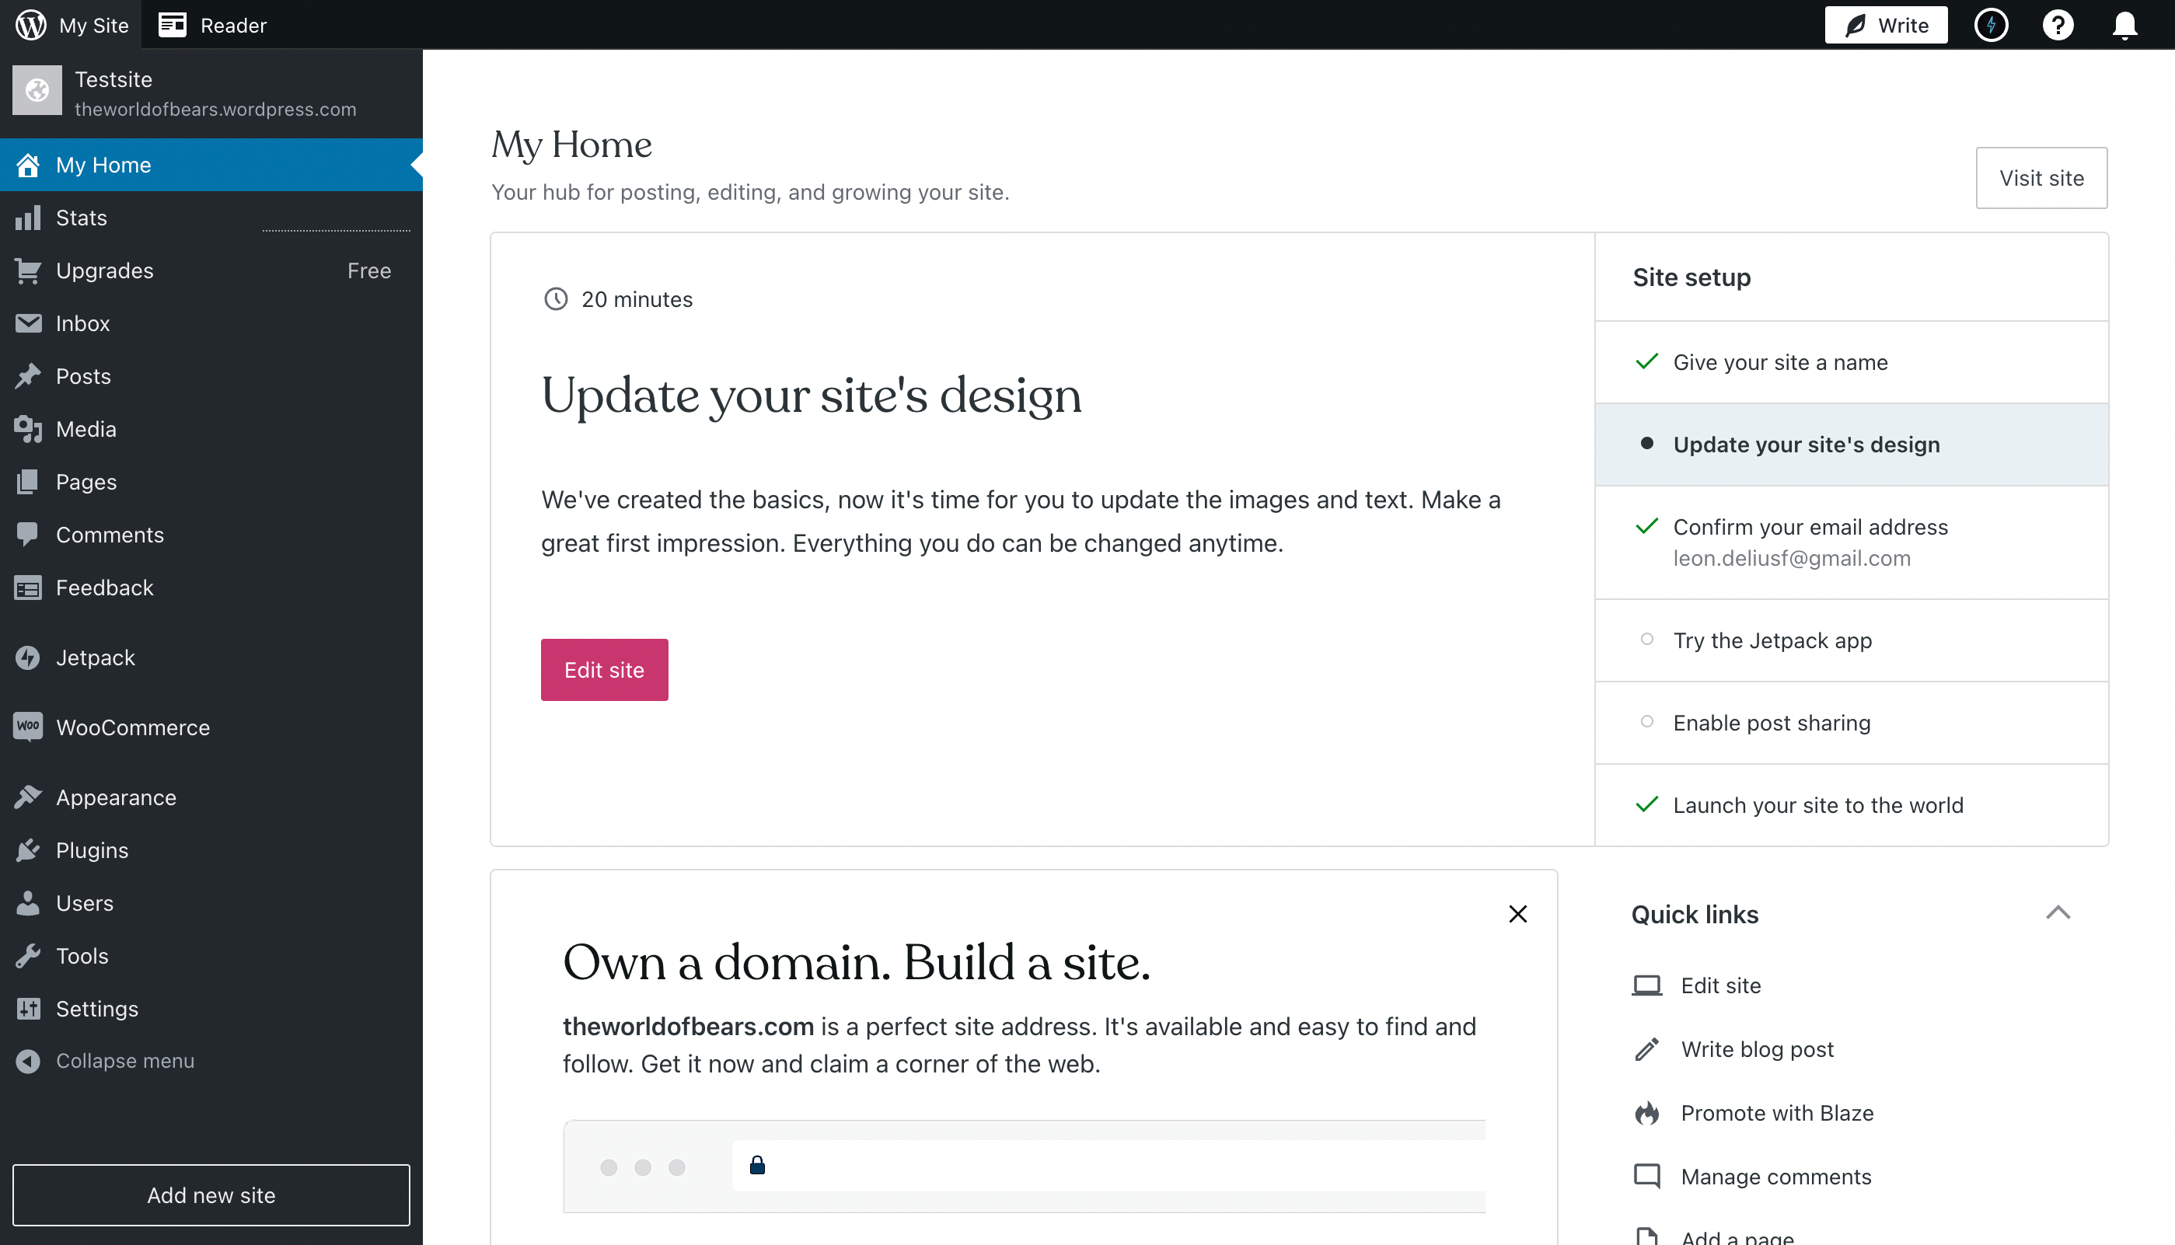Open Posts in the sidebar menu

tap(211, 376)
